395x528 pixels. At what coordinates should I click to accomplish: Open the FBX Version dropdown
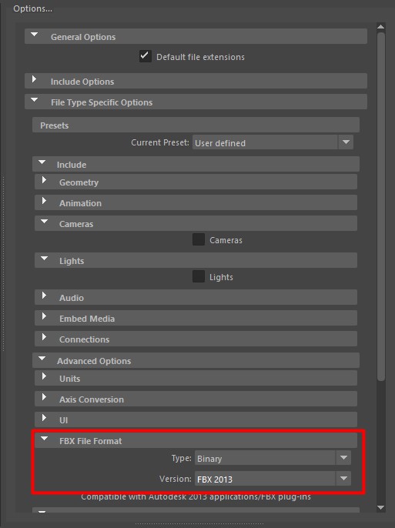[273, 479]
